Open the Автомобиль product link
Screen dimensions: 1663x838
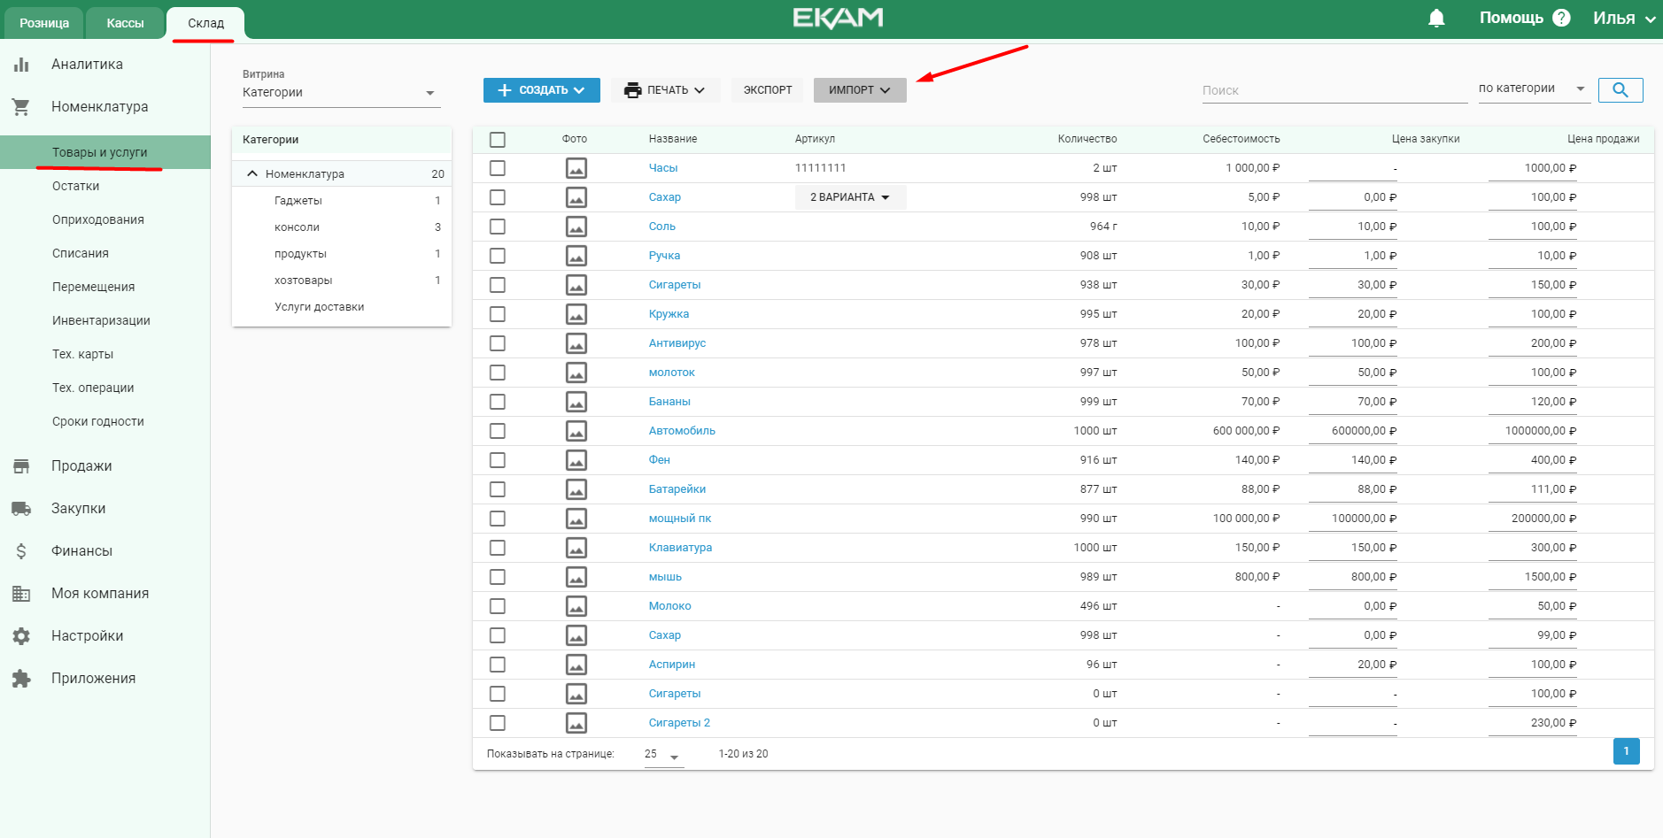tap(682, 431)
